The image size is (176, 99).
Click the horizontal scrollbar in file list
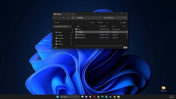click(x=99, y=46)
